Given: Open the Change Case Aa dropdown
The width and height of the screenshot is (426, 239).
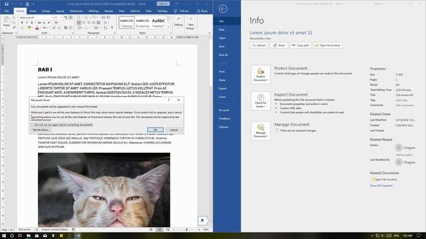Looking at the screenshot, I should [x=45, y=28].
